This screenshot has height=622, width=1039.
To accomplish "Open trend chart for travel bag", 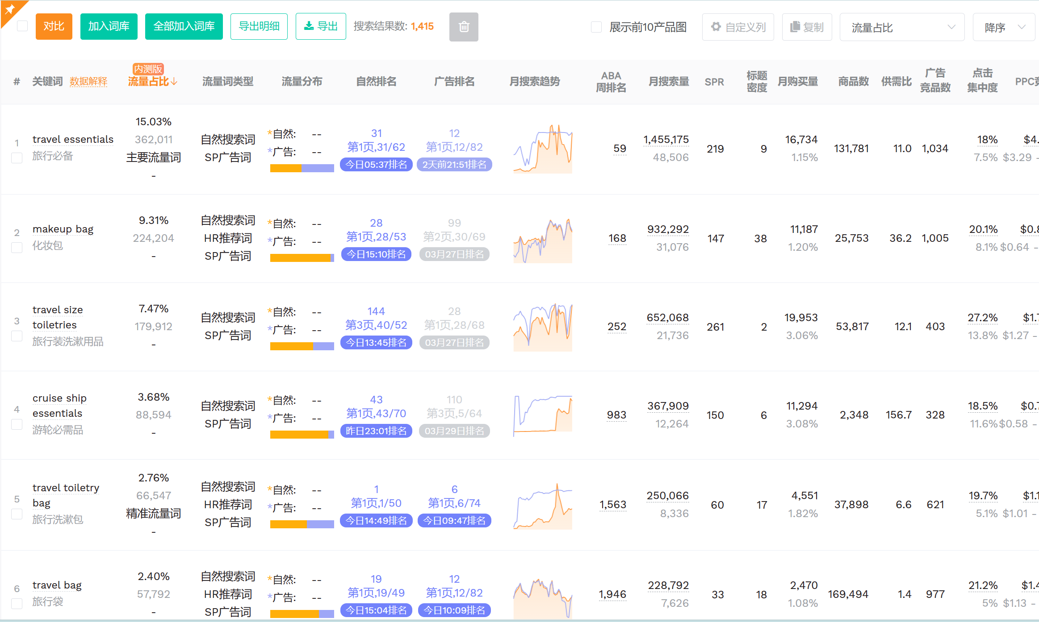I will [x=543, y=598].
